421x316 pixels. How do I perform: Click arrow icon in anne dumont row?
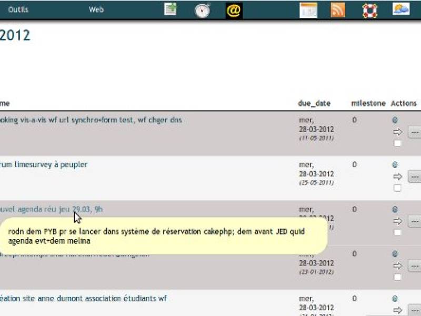coord(398,310)
